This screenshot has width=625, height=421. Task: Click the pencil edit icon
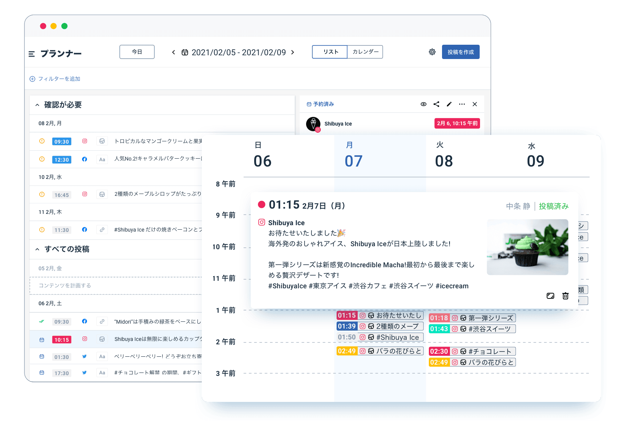click(449, 104)
